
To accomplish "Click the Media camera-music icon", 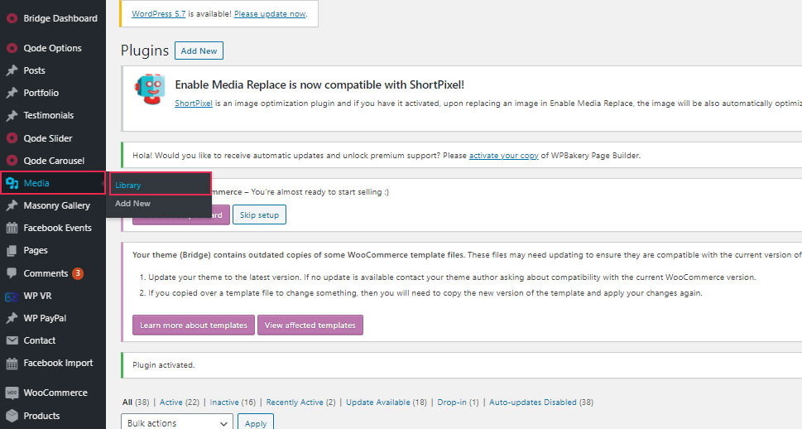I will tap(12, 183).
